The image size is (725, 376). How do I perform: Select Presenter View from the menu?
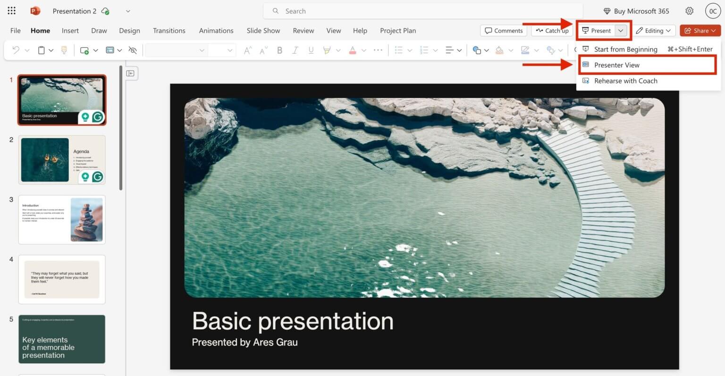click(617, 65)
